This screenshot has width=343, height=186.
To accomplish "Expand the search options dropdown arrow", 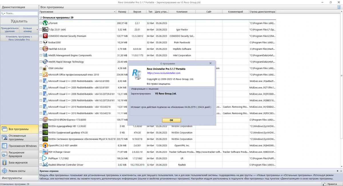I will pyautogui.click(x=4, y=13).
